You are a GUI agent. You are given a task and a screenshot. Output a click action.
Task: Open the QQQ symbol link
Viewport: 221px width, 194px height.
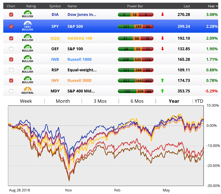(x=55, y=38)
